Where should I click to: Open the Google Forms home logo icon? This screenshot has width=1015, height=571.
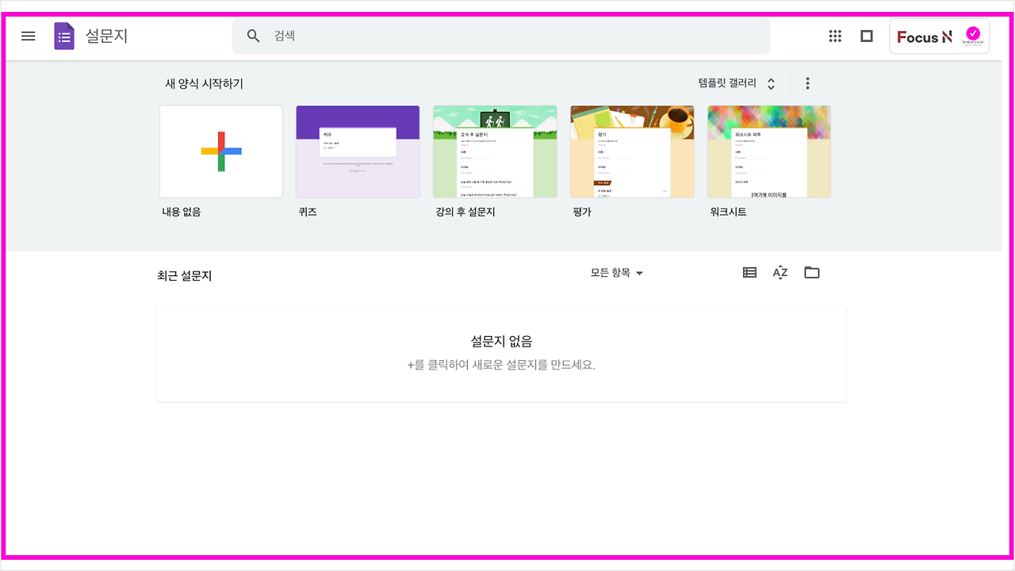63,36
